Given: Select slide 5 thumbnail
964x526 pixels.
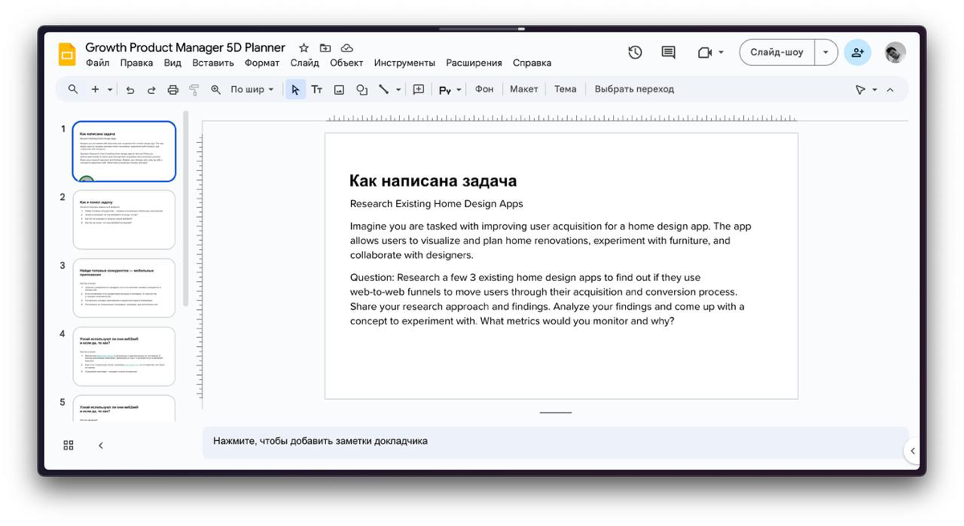Looking at the screenshot, I should click(x=124, y=409).
